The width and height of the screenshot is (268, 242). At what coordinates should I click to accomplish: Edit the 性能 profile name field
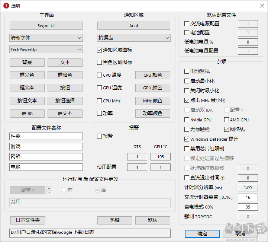point(46,136)
